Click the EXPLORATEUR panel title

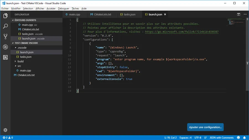(22, 14)
